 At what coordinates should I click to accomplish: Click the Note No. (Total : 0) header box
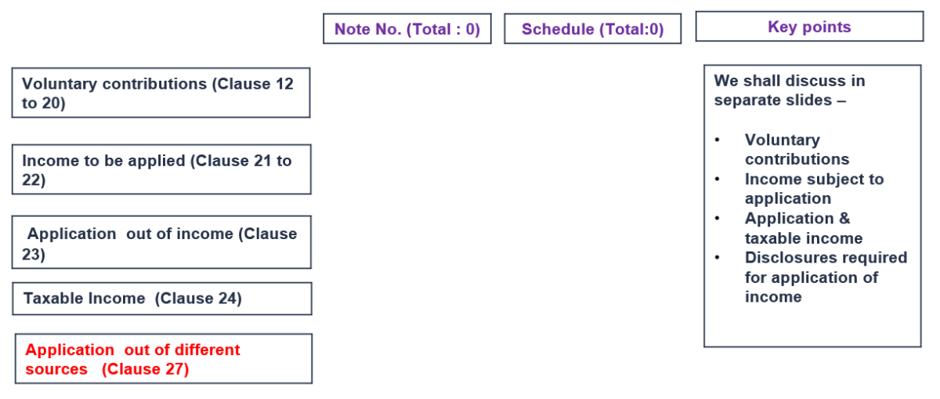click(x=407, y=30)
